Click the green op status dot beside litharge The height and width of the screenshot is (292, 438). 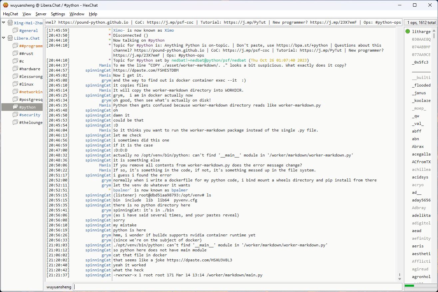(408, 32)
